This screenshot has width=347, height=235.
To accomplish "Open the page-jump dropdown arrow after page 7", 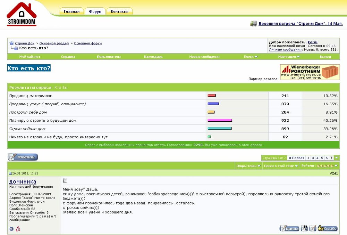I will click(x=337, y=158).
